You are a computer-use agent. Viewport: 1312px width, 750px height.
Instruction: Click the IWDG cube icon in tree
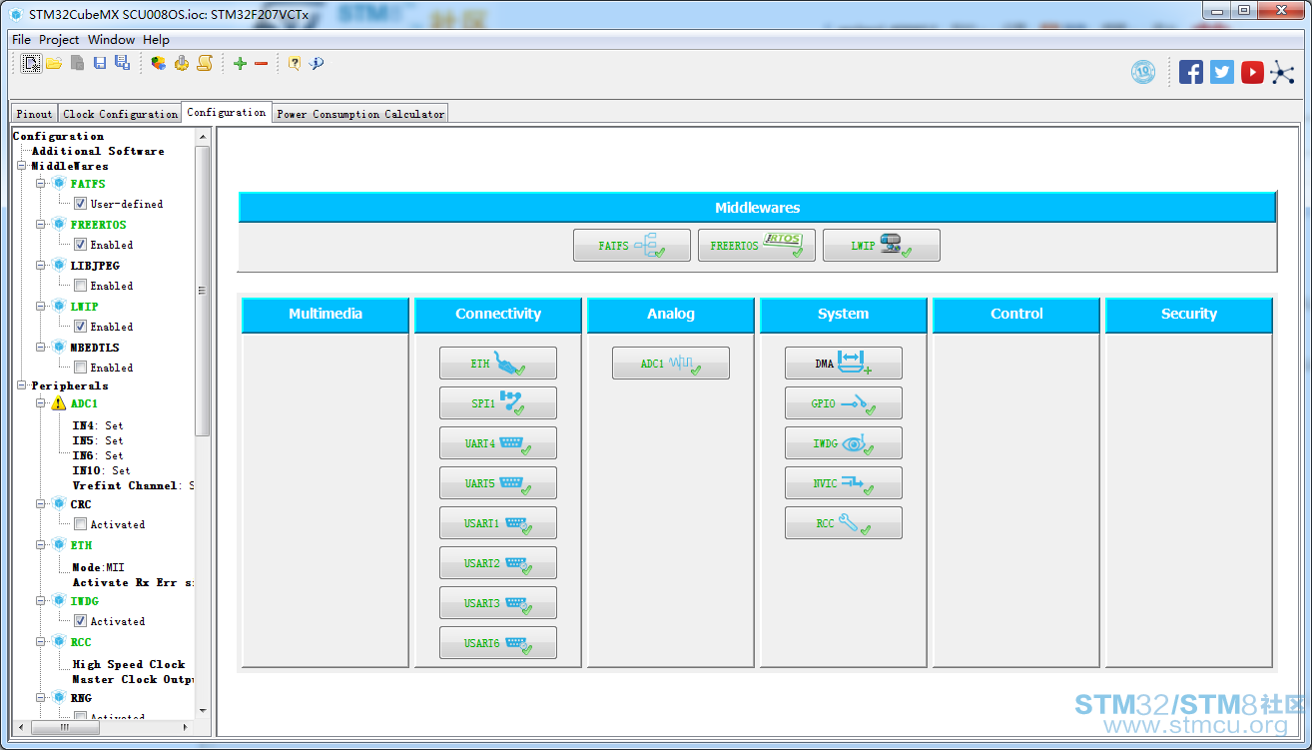point(59,600)
